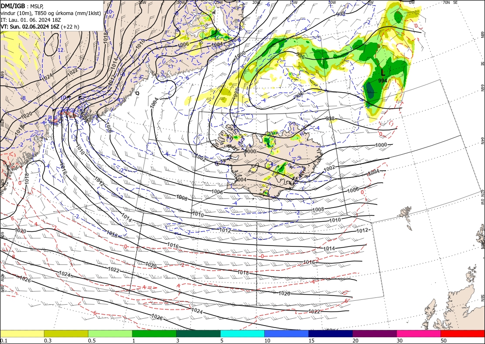Click the legend value '0.5'
This screenshot has width=485, height=344.
[x=92, y=341]
